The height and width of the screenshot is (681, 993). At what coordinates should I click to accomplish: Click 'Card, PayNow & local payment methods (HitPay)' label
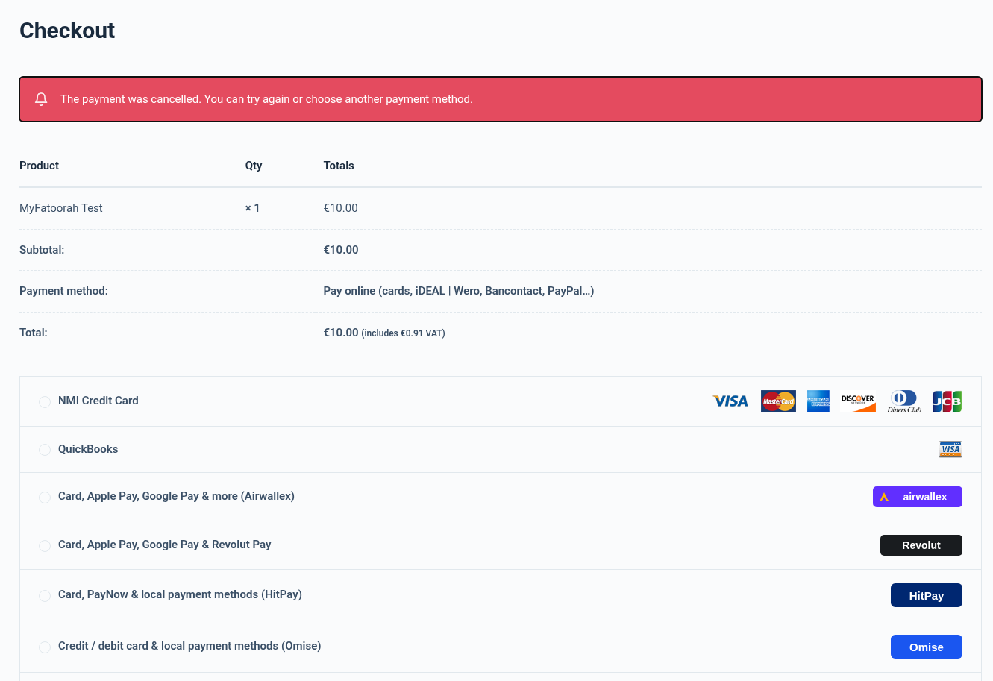(180, 594)
